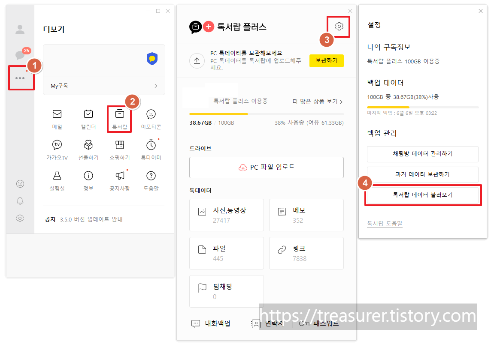Click backup data usage bar in 설정

(x=423, y=107)
